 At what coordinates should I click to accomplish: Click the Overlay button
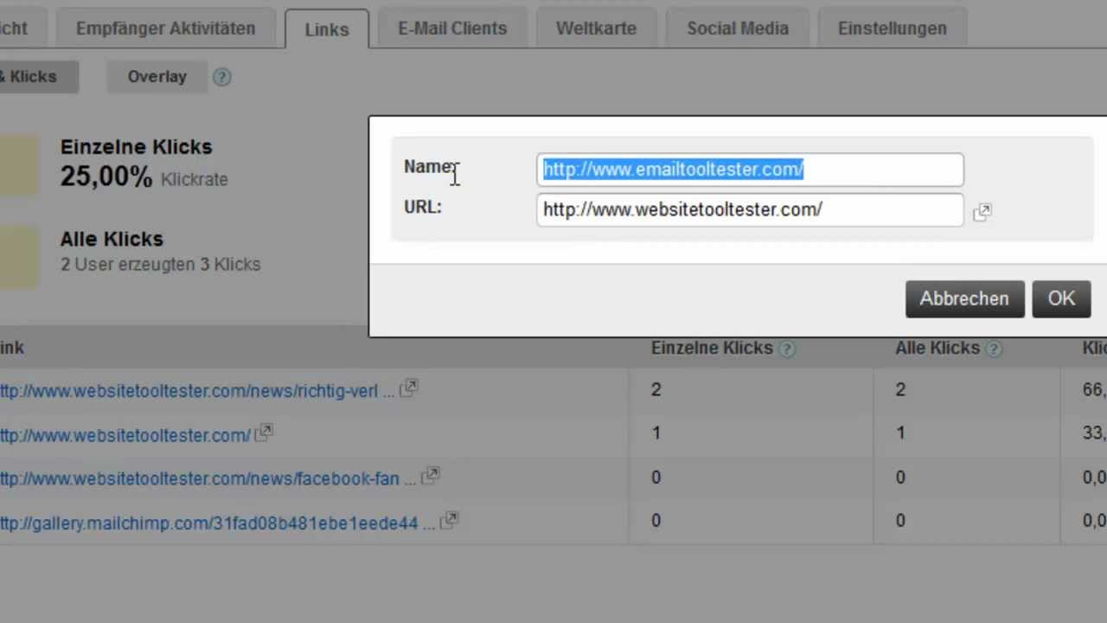157,77
